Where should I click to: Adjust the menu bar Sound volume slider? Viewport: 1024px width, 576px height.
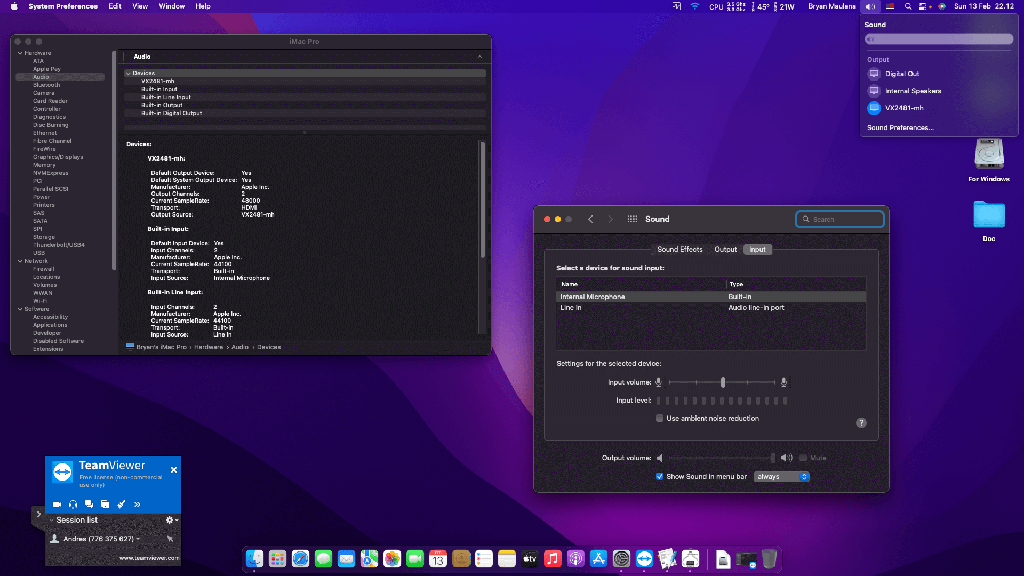pos(939,39)
